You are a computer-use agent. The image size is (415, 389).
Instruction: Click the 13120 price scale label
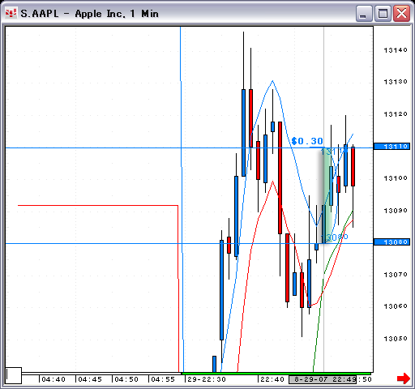tap(396, 114)
